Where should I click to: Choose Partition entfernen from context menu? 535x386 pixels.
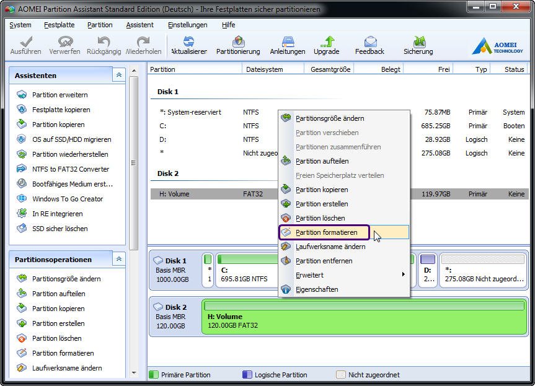click(344, 261)
